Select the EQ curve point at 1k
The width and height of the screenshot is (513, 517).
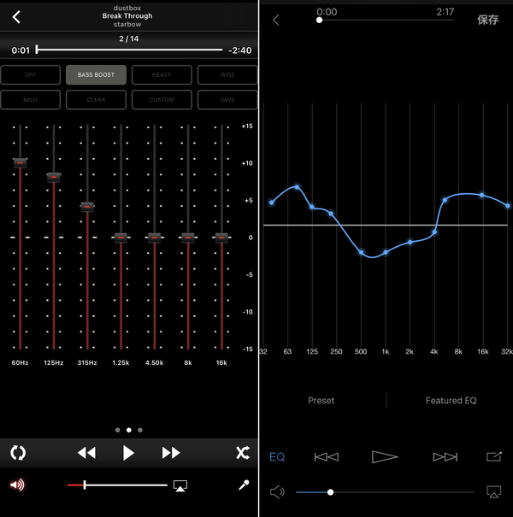tap(386, 253)
